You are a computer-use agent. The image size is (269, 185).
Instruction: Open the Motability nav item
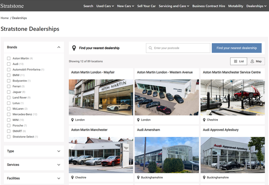coord(236,6)
